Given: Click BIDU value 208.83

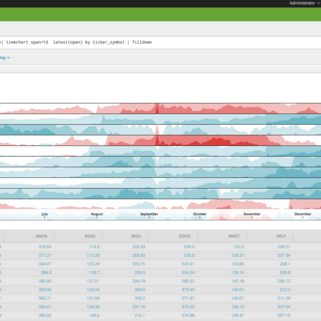Looking at the screenshot, I should coord(139,255).
